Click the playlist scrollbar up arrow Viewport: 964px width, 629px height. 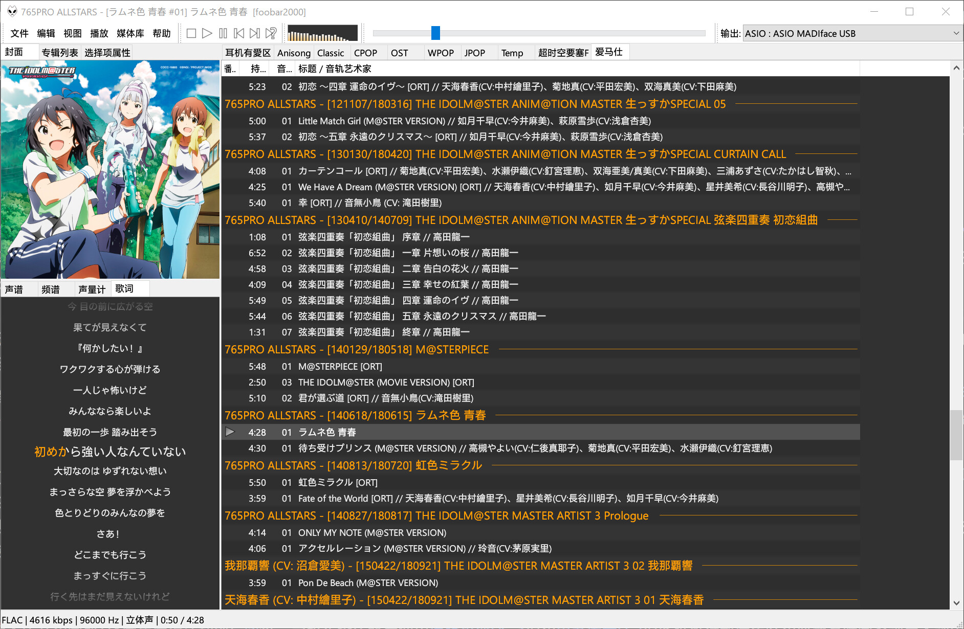pos(956,68)
